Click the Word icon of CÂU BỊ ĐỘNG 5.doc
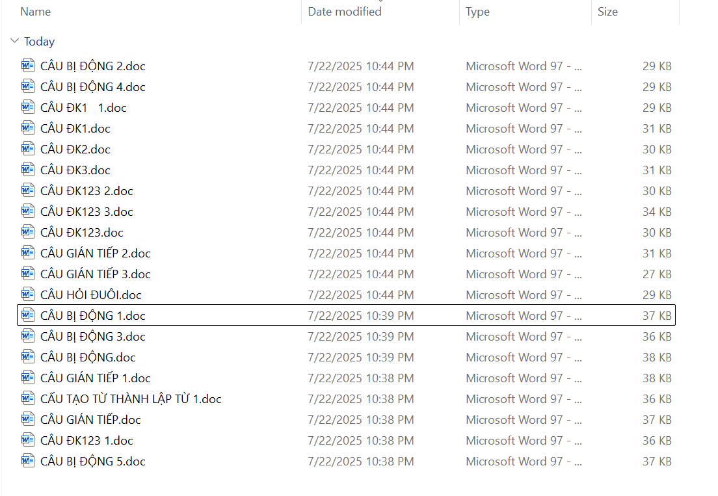The image size is (718, 496). click(x=28, y=461)
